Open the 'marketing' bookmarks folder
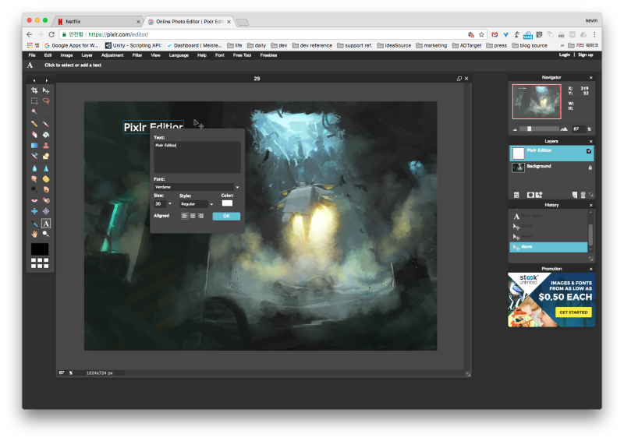Screen dimensions: 624x441 (431, 45)
